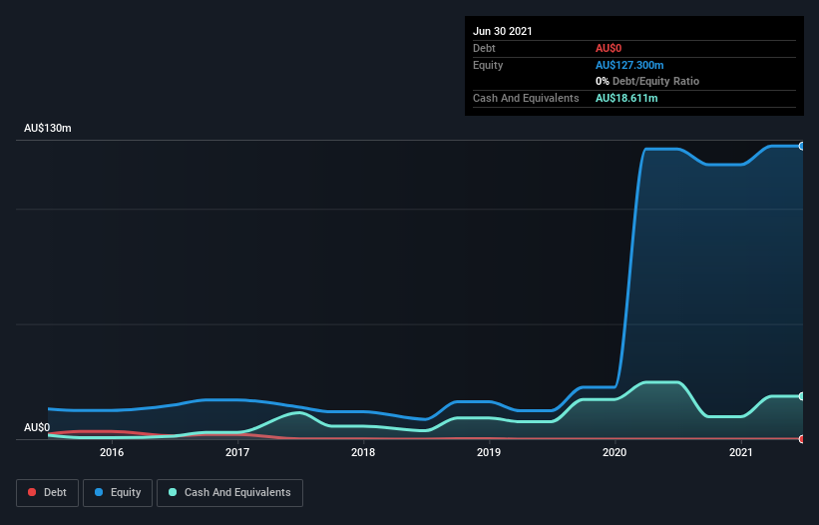Click the AU$0 y-axis label
This screenshot has width=819, height=525.
[37, 427]
